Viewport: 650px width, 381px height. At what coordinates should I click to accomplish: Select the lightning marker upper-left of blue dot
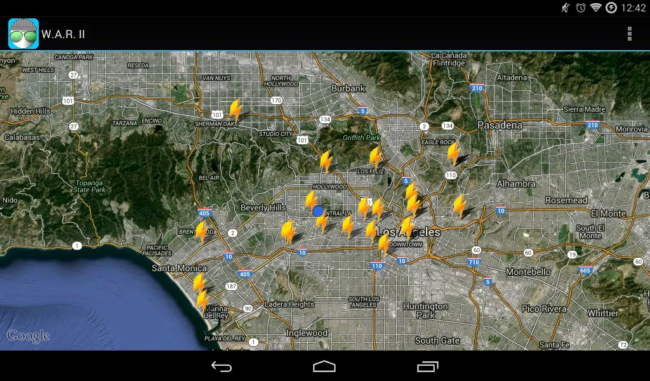pos(311,201)
